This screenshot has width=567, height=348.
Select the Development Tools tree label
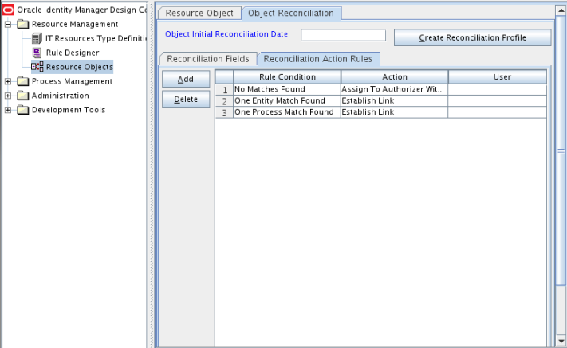pyautogui.click(x=69, y=110)
